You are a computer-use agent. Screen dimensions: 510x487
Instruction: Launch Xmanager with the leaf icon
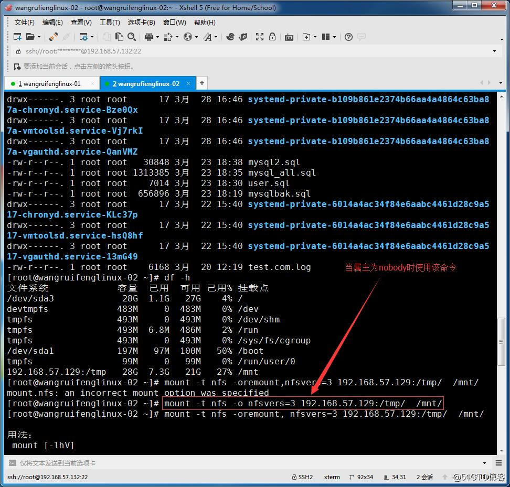[x=243, y=37]
